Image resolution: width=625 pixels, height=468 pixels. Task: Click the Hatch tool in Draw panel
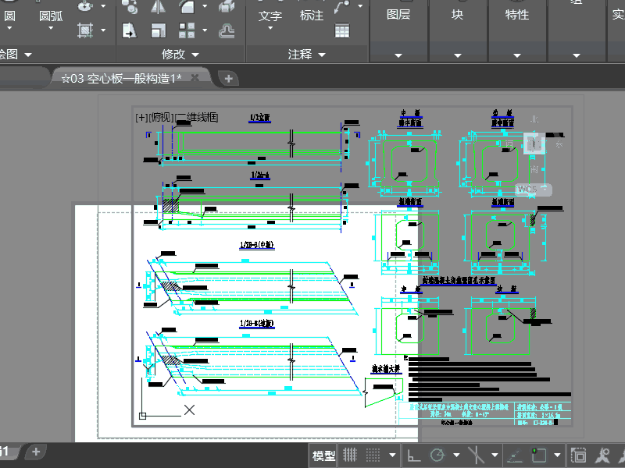point(84,30)
